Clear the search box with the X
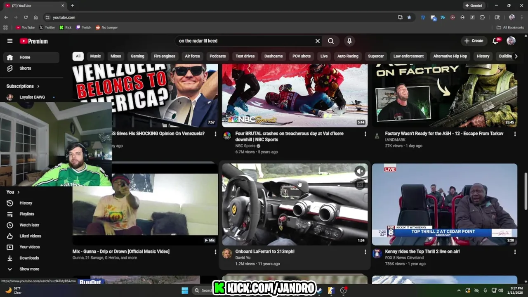The image size is (528, 297). [318, 41]
